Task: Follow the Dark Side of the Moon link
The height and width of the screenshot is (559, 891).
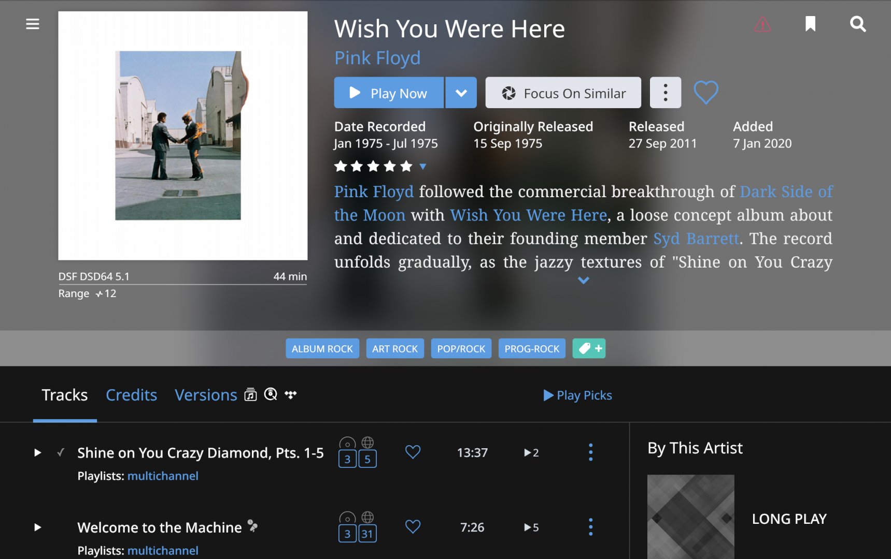Action: 786,192
